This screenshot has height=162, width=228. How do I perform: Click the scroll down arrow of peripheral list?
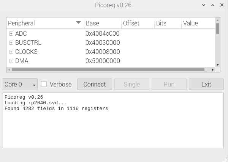point(218,65)
